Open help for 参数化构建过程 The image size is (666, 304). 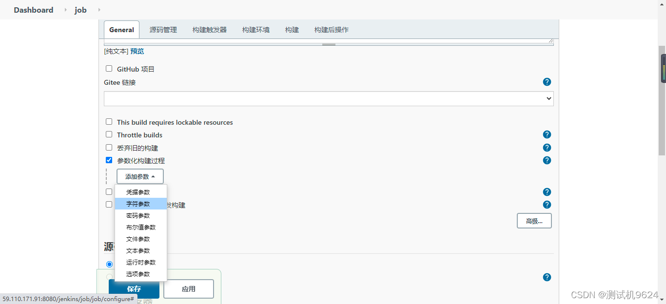click(547, 160)
